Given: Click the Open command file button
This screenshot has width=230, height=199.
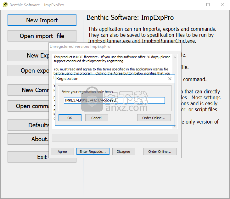Looking at the screenshot, I should tap(28, 106).
